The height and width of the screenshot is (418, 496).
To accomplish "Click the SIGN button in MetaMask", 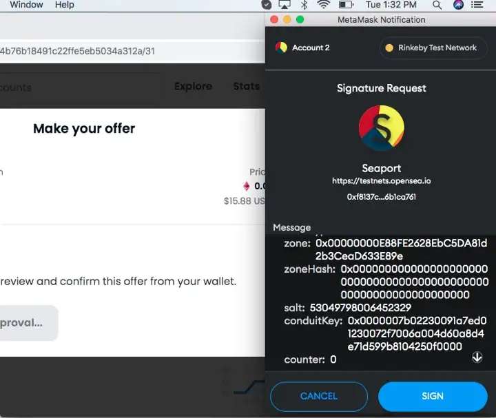I will click(x=433, y=396).
